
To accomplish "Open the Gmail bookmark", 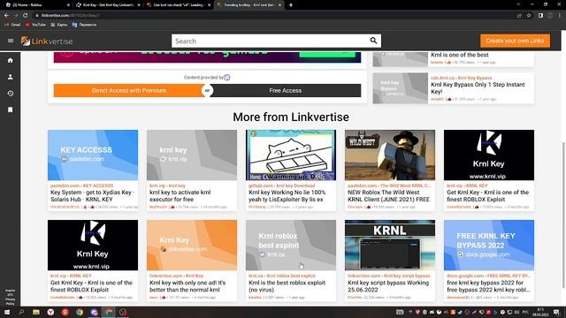I will [12, 25].
